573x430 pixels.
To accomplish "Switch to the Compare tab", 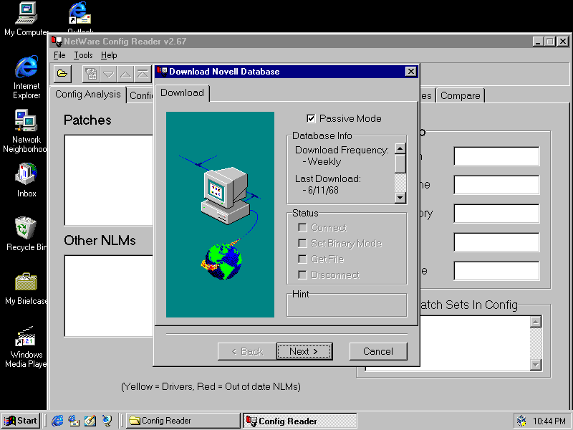I will coord(460,95).
